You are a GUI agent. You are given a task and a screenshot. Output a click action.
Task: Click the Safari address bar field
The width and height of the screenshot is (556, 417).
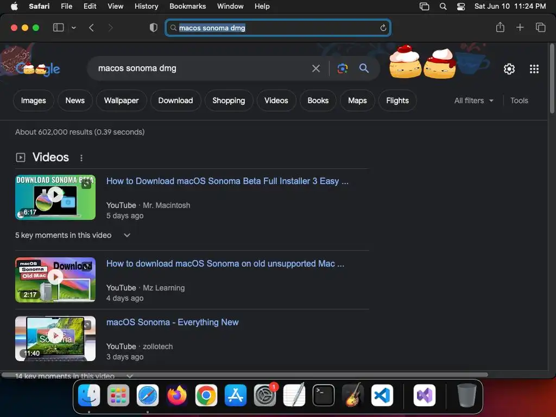click(278, 28)
